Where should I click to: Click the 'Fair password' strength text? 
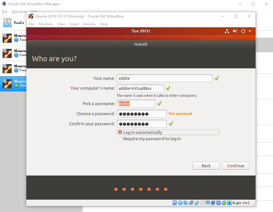(180, 114)
